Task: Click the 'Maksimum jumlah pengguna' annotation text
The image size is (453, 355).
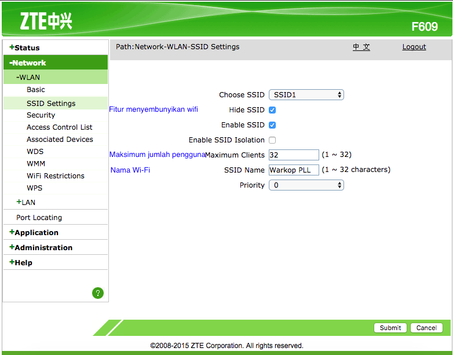Action: (x=157, y=155)
